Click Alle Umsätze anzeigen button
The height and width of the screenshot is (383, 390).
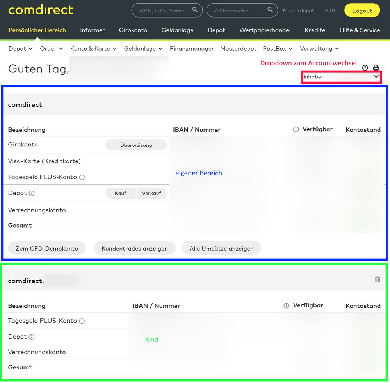[x=221, y=248]
